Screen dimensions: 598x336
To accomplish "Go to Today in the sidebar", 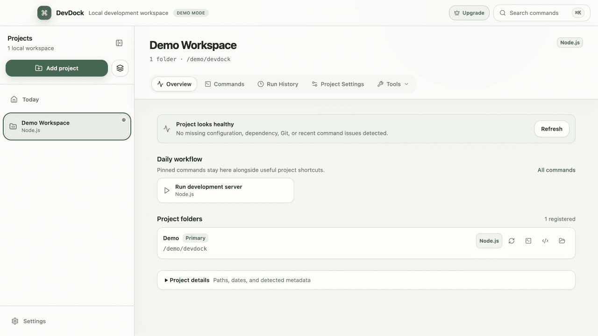I will pyautogui.click(x=67, y=99).
